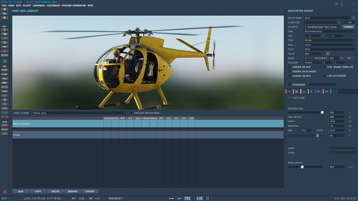Click the Combat button next to country
This screenshot has height=201, width=358.
[x=348, y=27]
